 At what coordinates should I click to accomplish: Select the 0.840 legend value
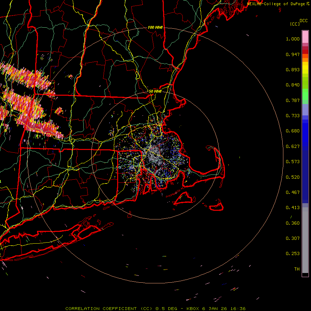coord(293,85)
